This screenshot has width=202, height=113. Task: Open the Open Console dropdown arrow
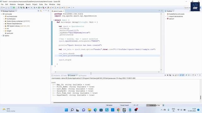click(195, 75)
